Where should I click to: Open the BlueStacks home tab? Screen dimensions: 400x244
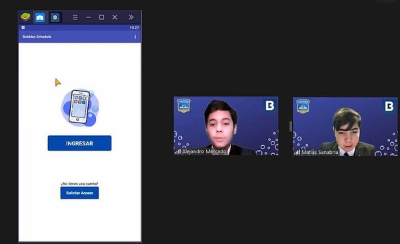coord(40,17)
